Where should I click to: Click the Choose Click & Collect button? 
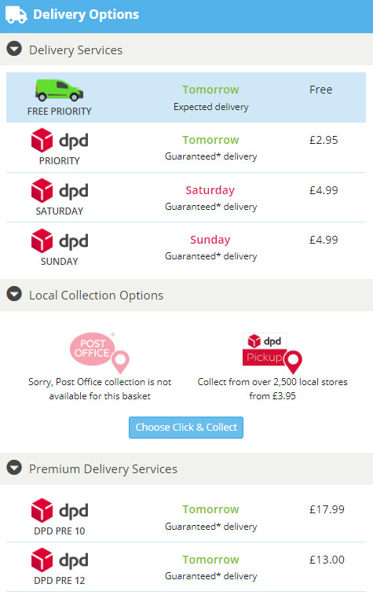pos(186,428)
